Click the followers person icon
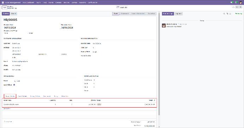The image size is (244, 128). pos(230,14)
